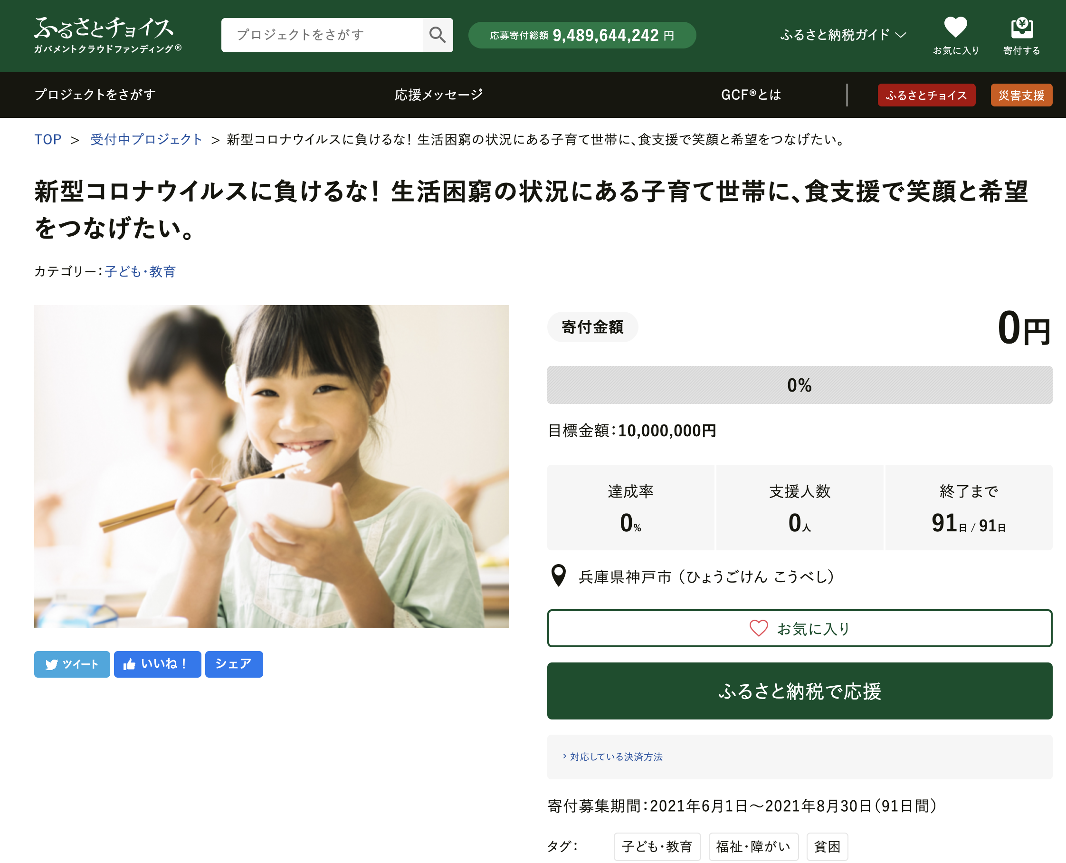
Task: Click the orange 災害支援 button
Action: coord(1021,95)
